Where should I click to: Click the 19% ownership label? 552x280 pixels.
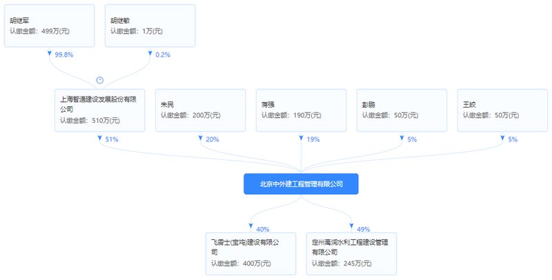click(x=313, y=139)
